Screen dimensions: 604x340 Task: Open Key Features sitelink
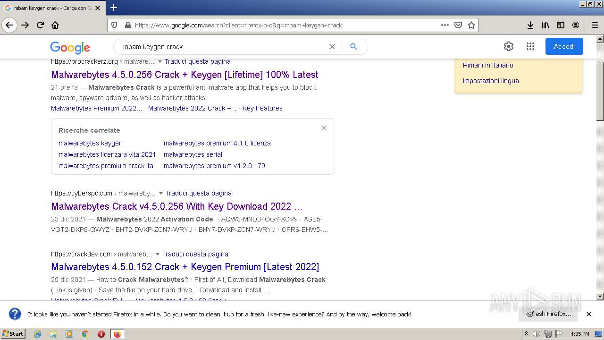click(262, 108)
